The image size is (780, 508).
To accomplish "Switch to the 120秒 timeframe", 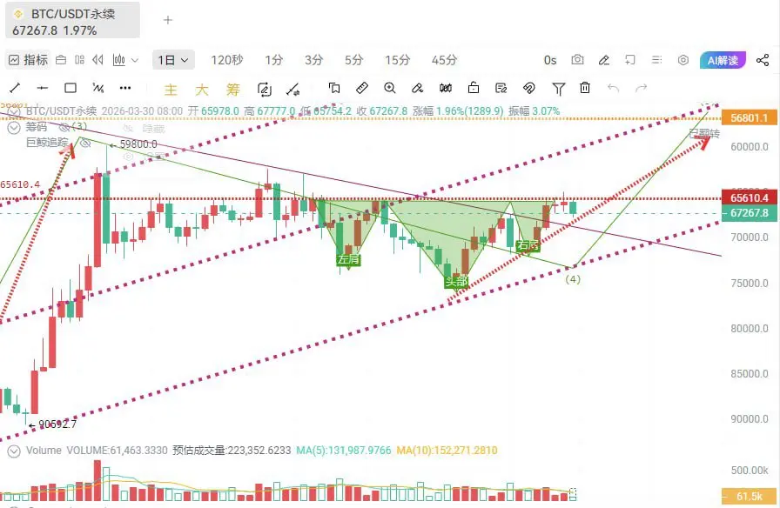I will [x=227, y=60].
